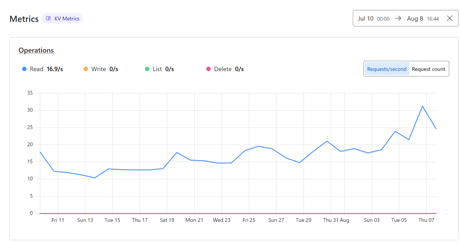Toggle the List series green legend dot
The height and width of the screenshot is (243, 460).
[x=147, y=69]
